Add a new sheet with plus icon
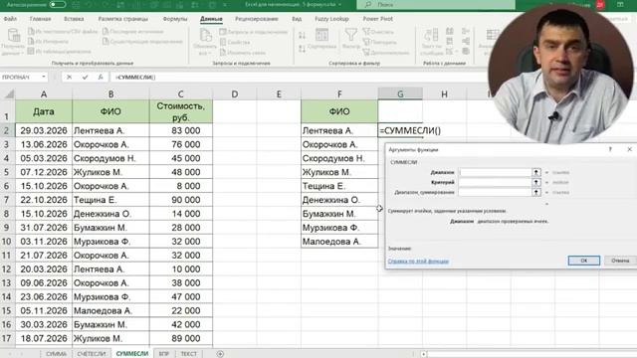The width and height of the screenshot is (637, 358). 220,354
